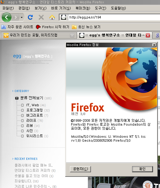
Task: Click the 공헌자(C) button
Action: click(80, 169)
